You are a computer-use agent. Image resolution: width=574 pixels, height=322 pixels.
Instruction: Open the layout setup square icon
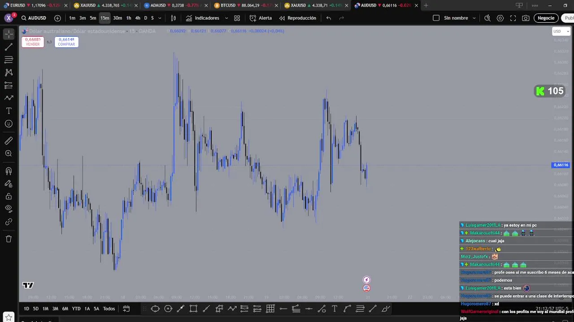pyautogui.click(x=436, y=18)
